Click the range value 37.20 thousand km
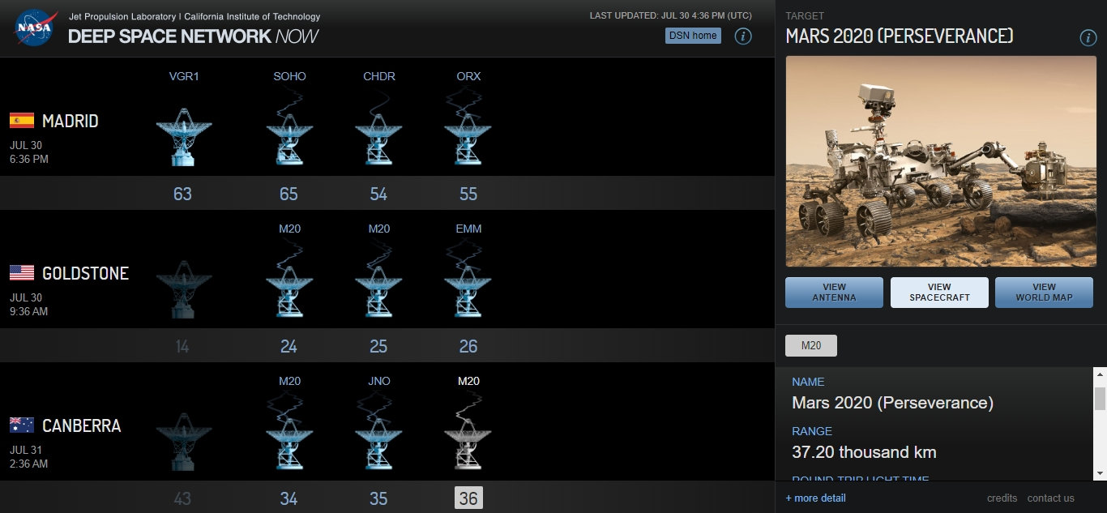This screenshot has width=1107, height=513. [864, 452]
